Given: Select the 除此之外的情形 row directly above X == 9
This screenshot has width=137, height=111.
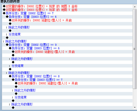Looking at the screenshot, I should tap(67, 41).
